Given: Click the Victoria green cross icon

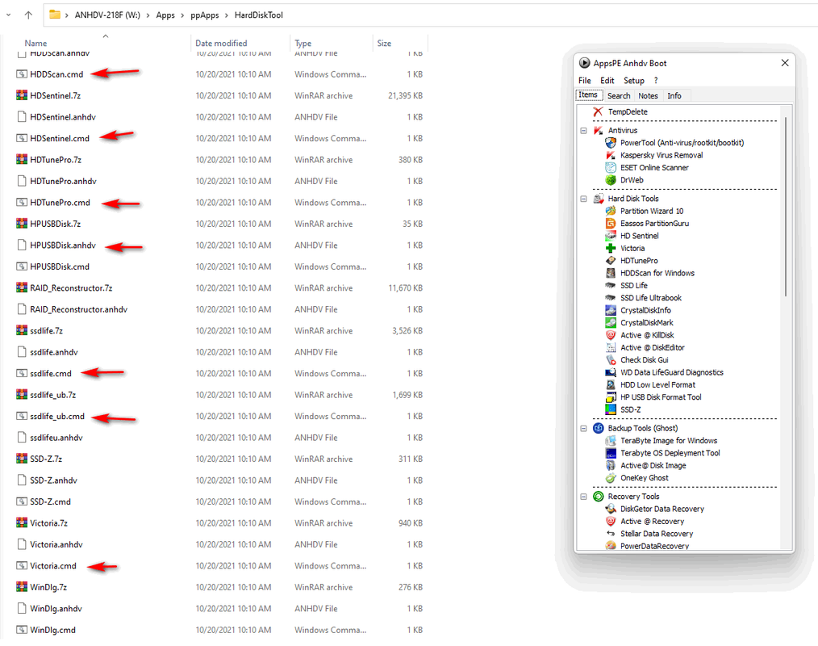Looking at the screenshot, I should point(611,249).
